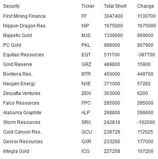Click the Ticker column header

click(88, 6)
